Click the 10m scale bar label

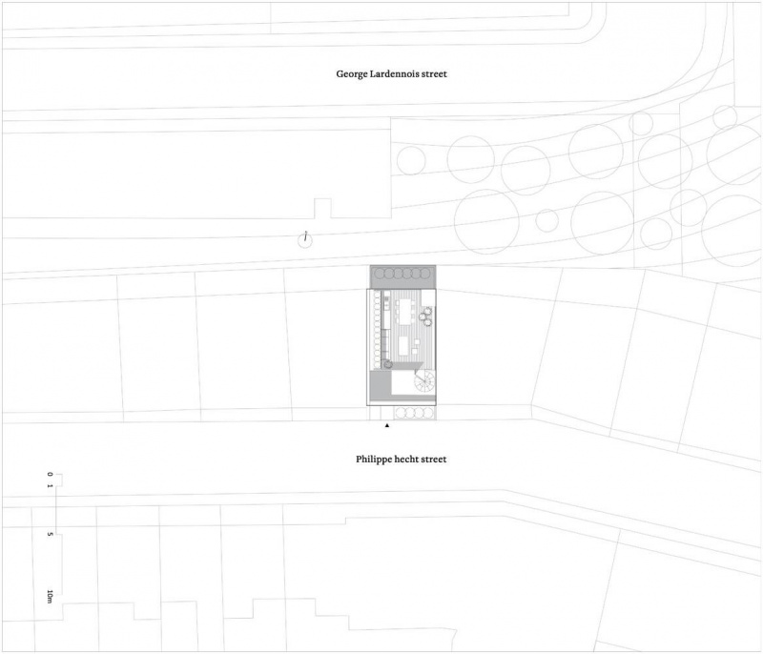50,596
